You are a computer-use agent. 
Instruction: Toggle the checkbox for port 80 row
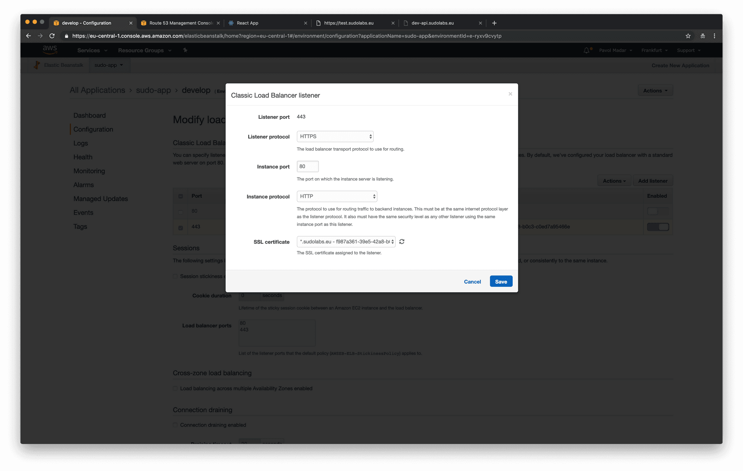coord(181,212)
